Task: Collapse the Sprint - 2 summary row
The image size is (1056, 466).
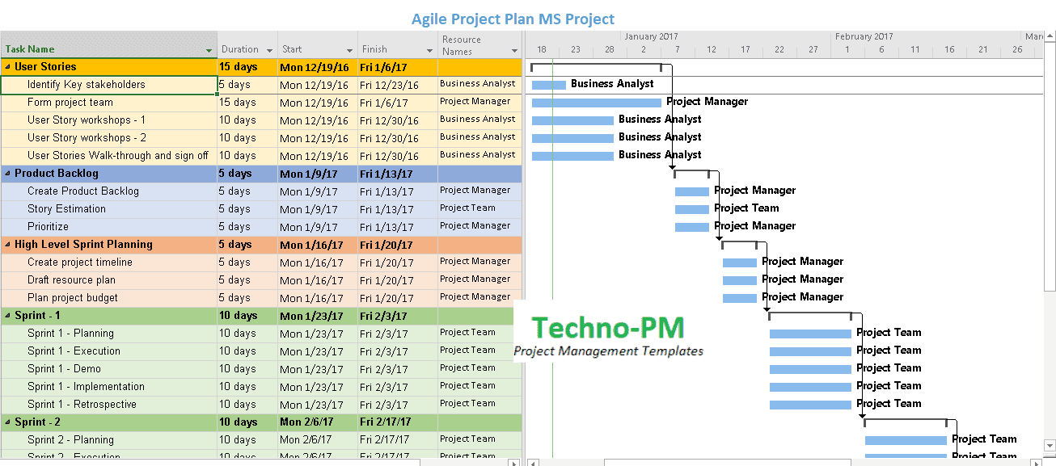Action: coord(8,422)
